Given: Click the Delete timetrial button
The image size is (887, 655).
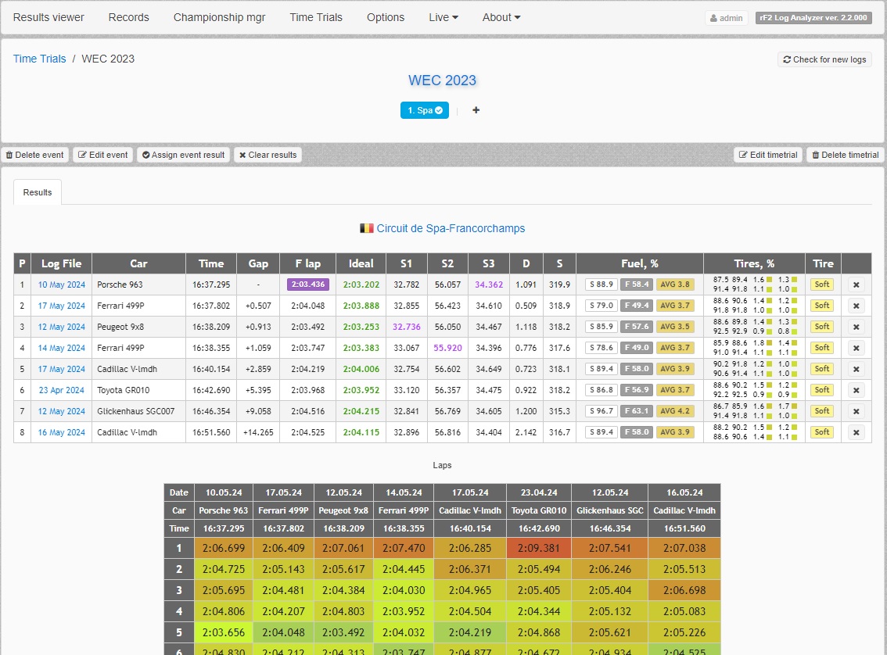Looking at the screenshot, I should pyautogui.click(x=846, y=155).
